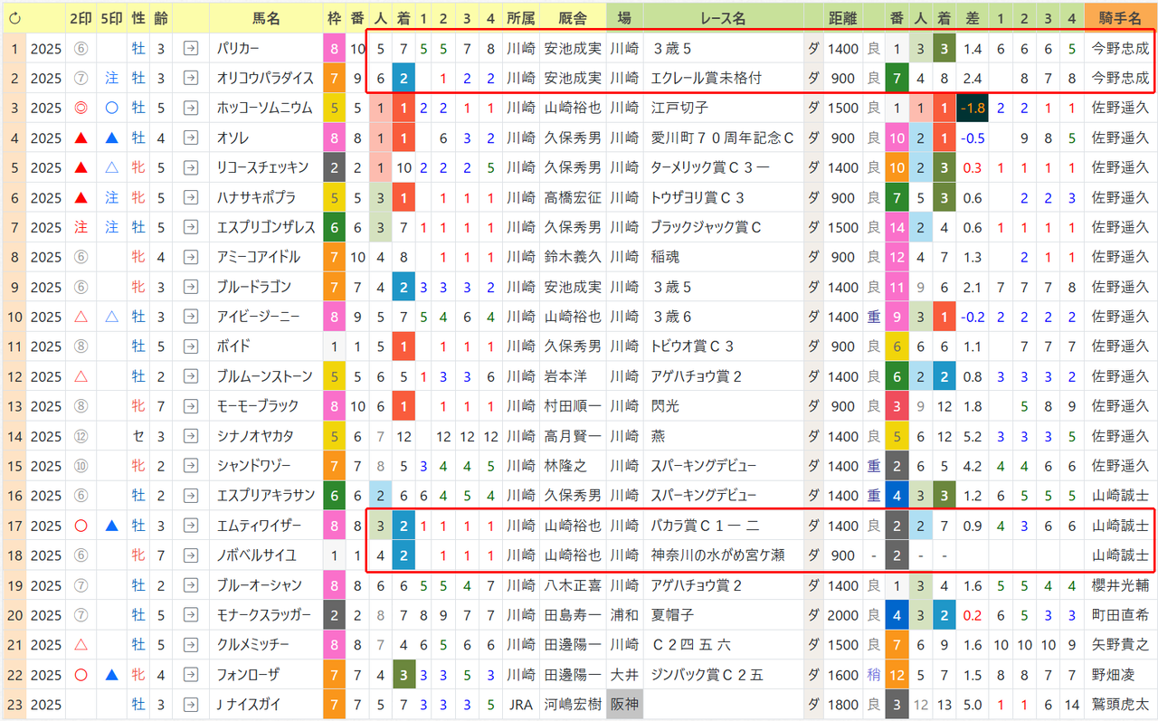Click arrow icon beside アミーコアイドル
Image resolution: width=1158 pixels, height=721 pixels.
(x=191, y=258)
